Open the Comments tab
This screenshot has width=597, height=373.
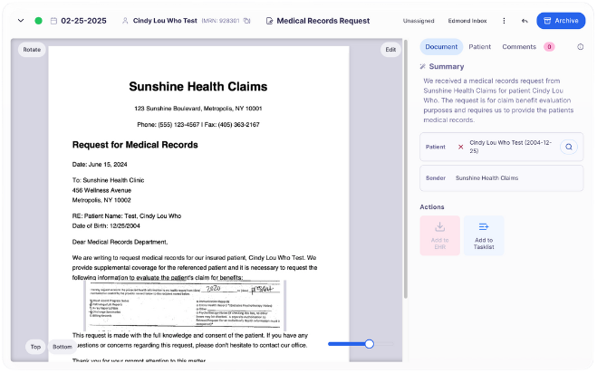point(519,46)
